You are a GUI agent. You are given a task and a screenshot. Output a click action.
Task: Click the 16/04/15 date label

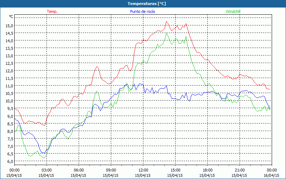(x=271, y=175)
